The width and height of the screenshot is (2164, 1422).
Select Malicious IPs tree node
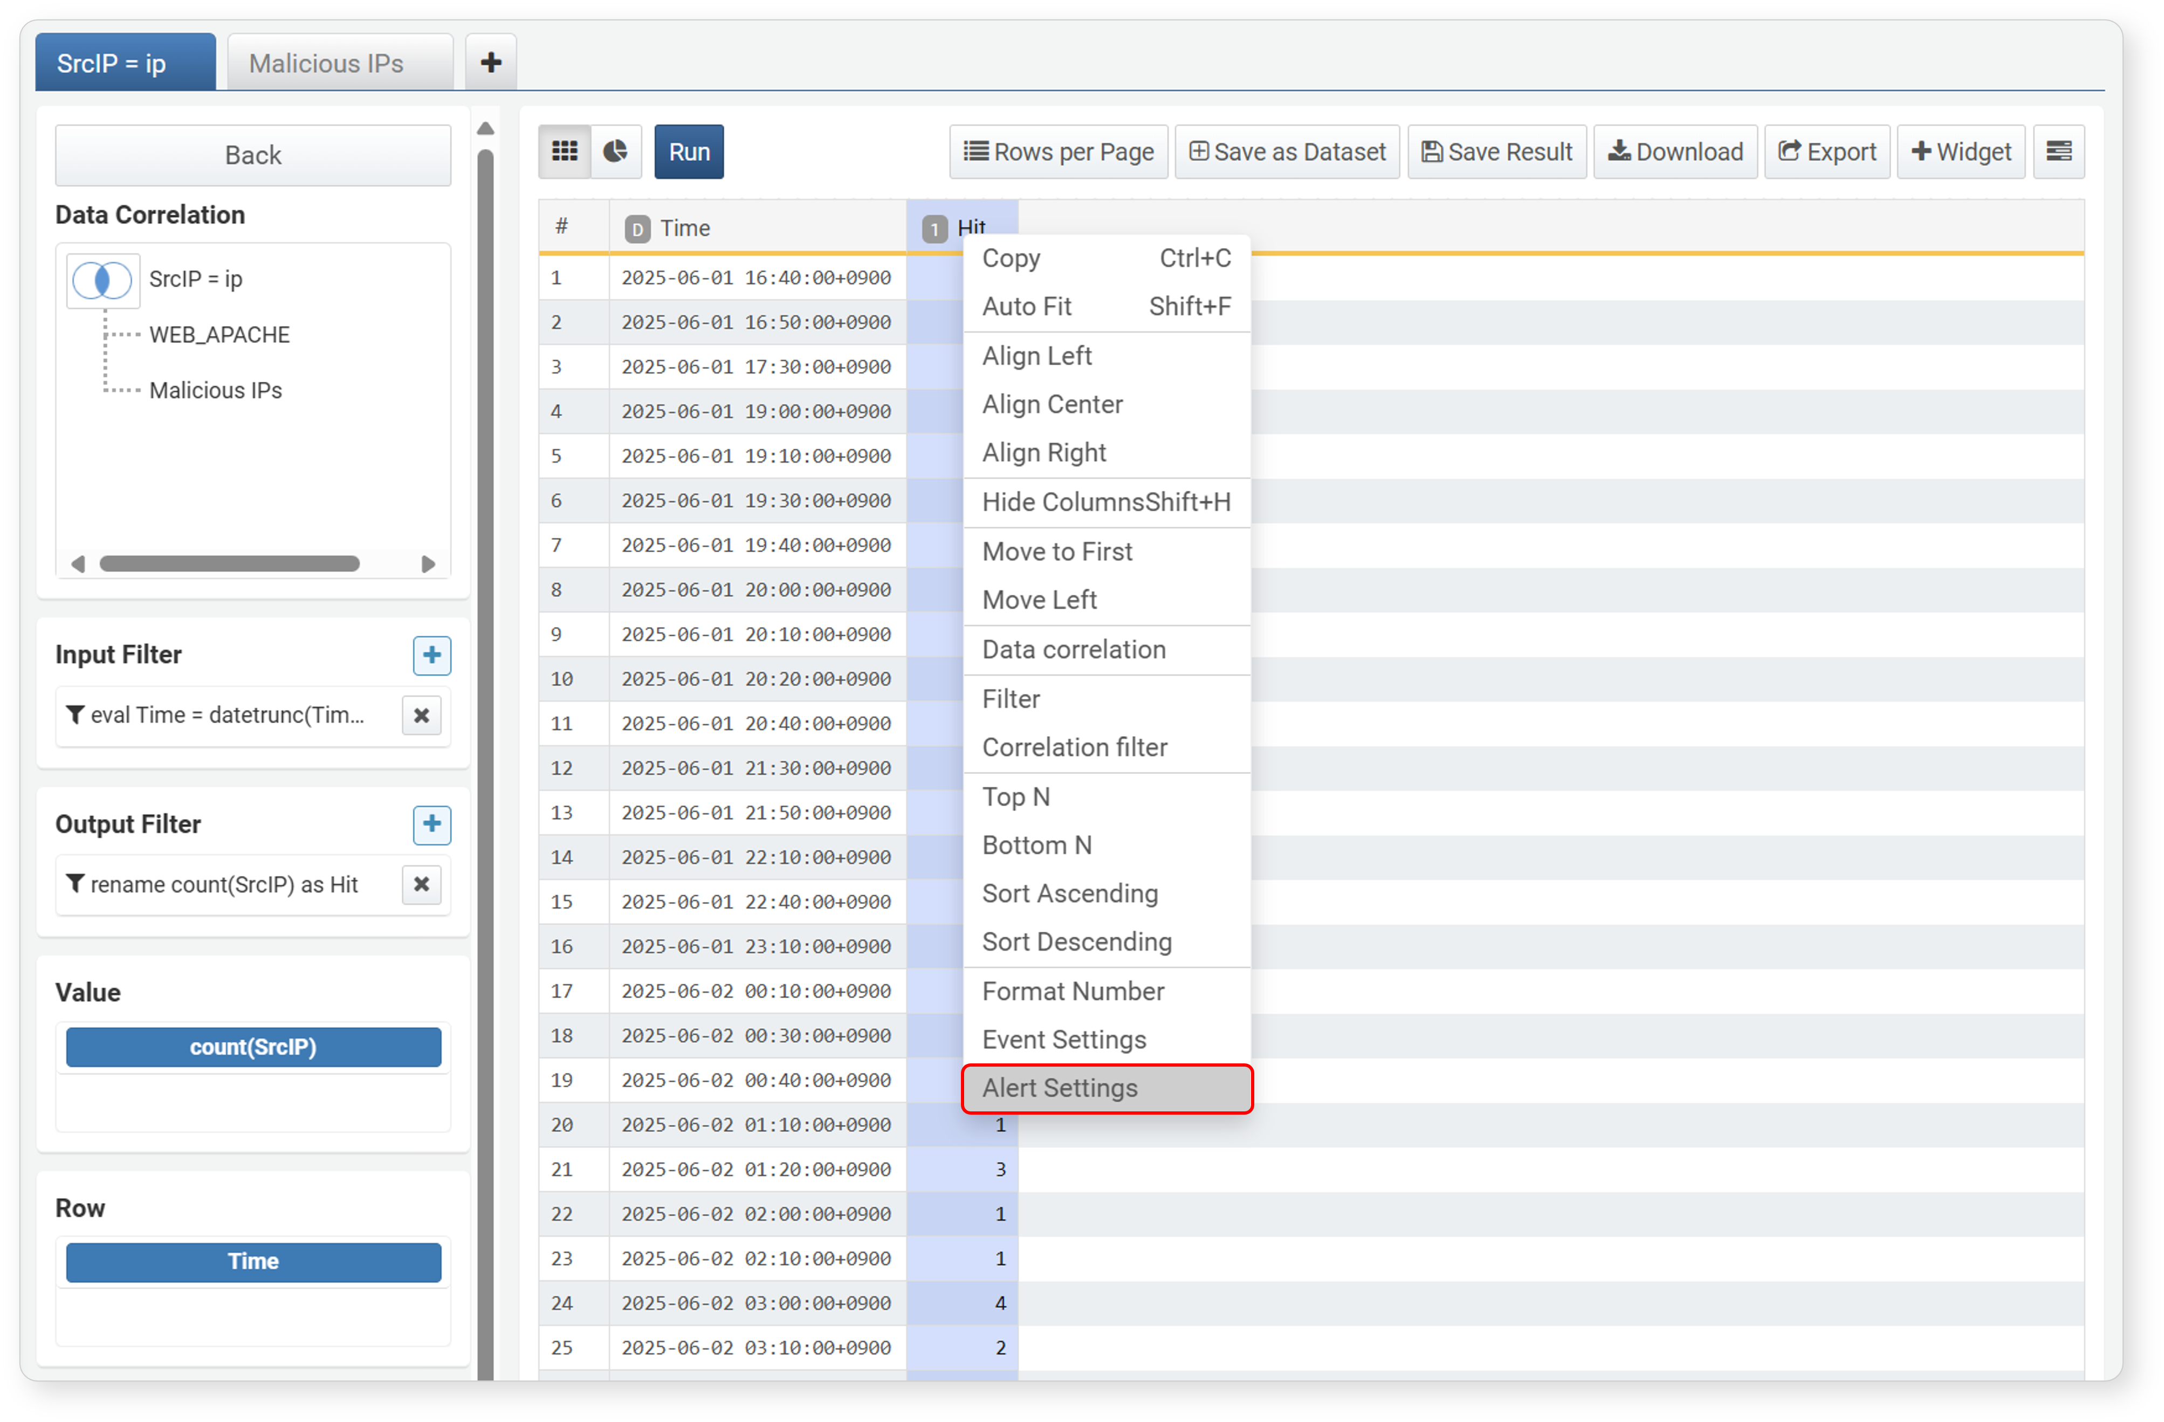(216, 390)
